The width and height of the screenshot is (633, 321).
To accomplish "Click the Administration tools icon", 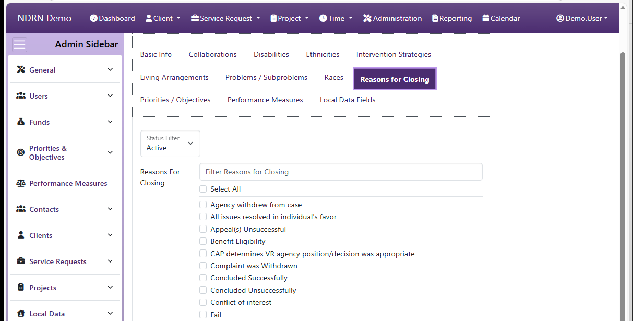I will (x=367, y=18).
